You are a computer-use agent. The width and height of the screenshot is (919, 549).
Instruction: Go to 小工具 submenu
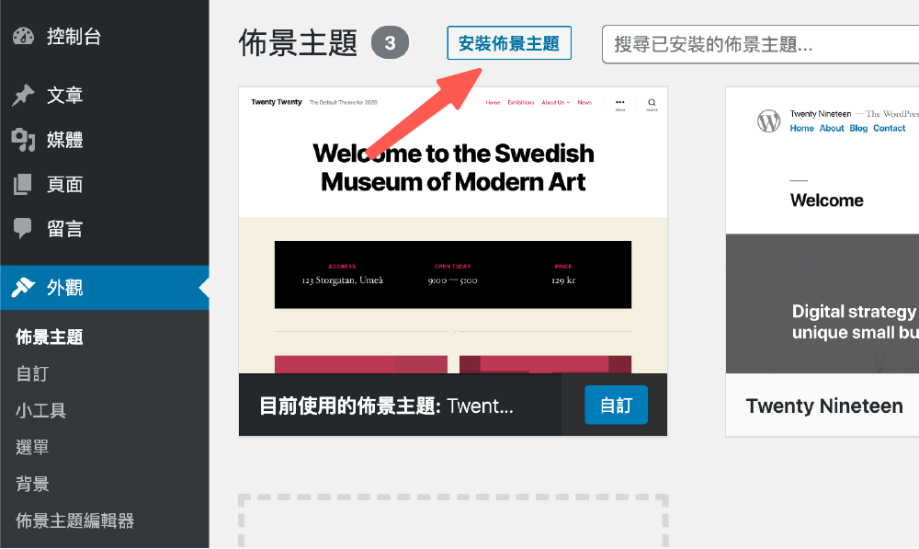pos(41,410)
